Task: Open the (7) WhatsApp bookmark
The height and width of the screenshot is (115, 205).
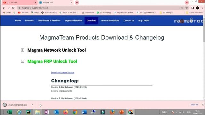Action: click(104, 12)
